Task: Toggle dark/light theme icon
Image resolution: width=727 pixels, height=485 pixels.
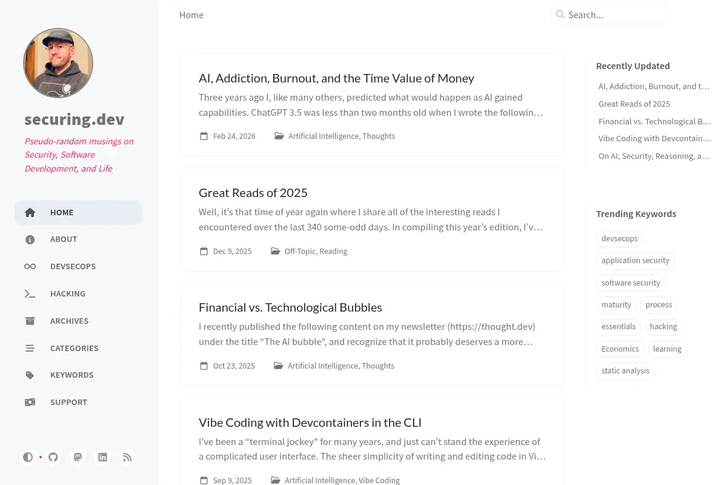Action: coord(28,457)
